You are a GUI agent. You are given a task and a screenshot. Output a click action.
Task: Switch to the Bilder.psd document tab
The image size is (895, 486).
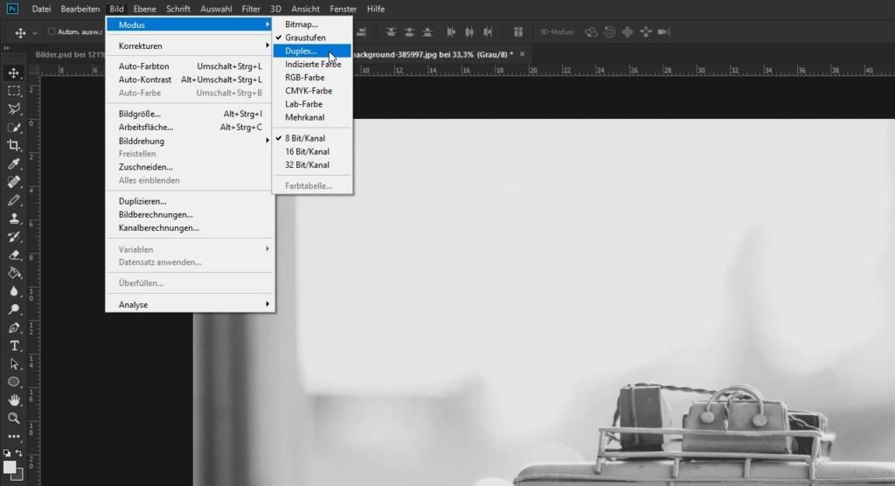[69, 54]
